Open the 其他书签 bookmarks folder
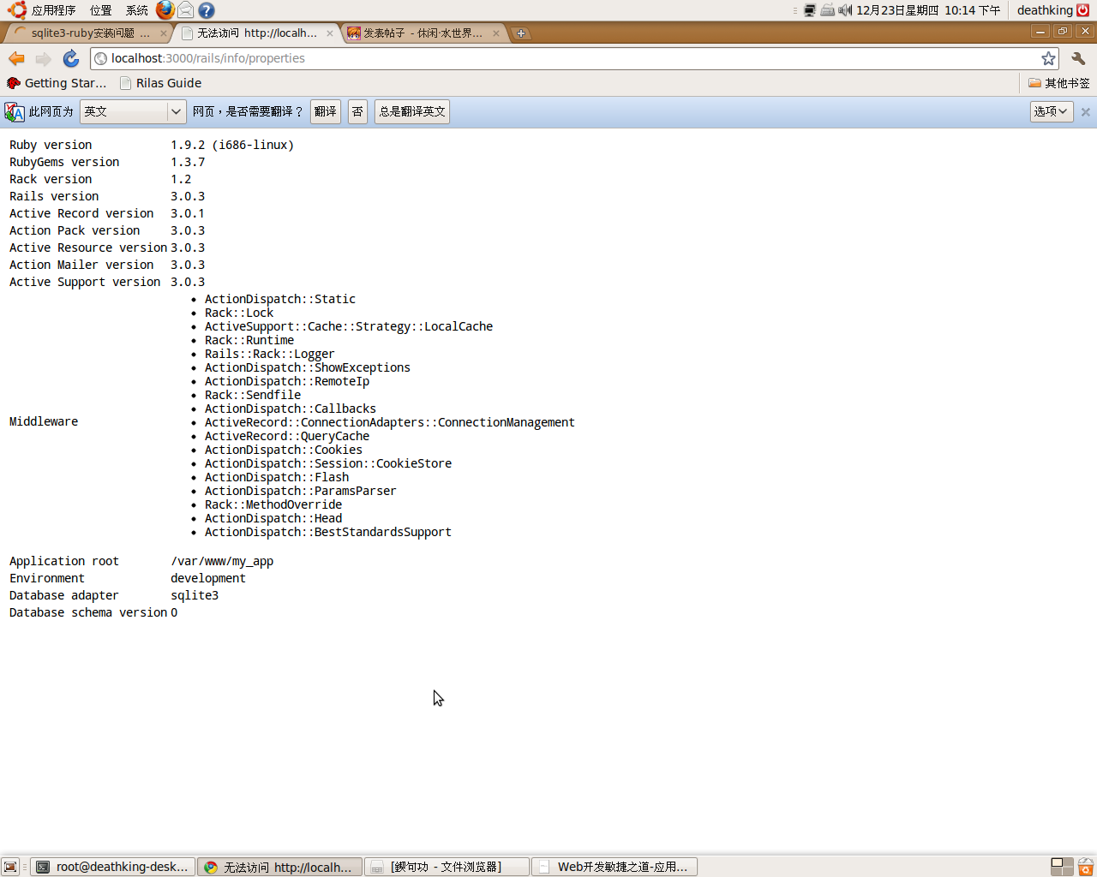 pos(1059,83)
